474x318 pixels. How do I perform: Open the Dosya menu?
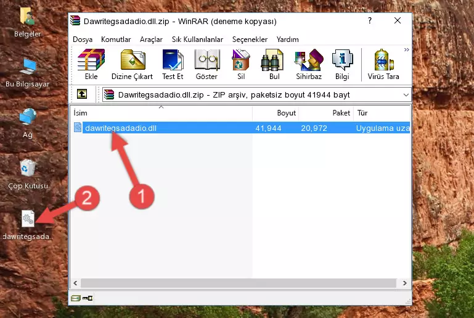83,40
